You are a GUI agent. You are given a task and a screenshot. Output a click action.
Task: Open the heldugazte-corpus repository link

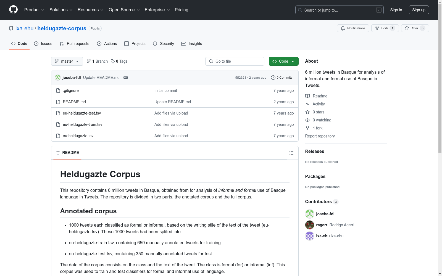click(62, 28)
